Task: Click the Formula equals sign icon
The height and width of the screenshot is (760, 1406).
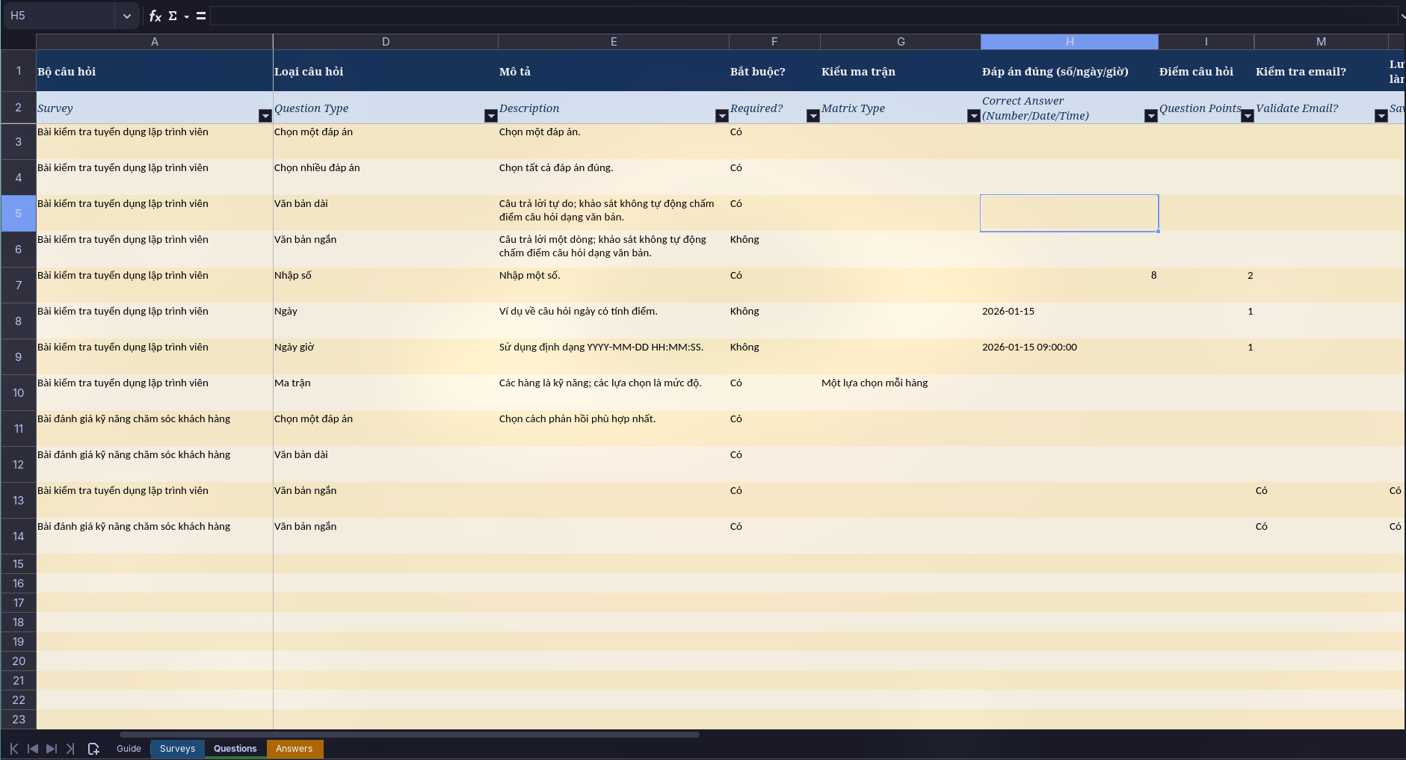Action: click(x=201, y=16)
